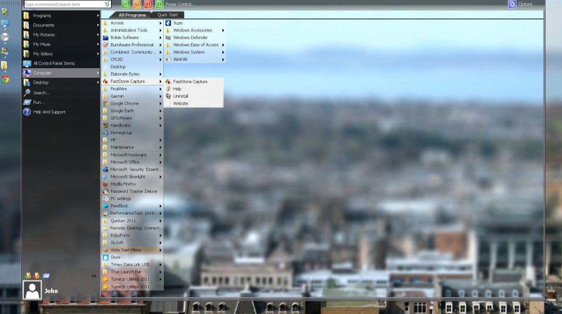The height and width of the screenshot is (314, 562).
Task: Click the Power Control... label
Action: coord(180,4)
